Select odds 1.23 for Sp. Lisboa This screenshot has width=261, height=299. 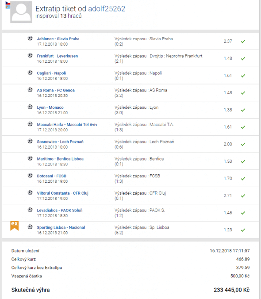[228, 230]
